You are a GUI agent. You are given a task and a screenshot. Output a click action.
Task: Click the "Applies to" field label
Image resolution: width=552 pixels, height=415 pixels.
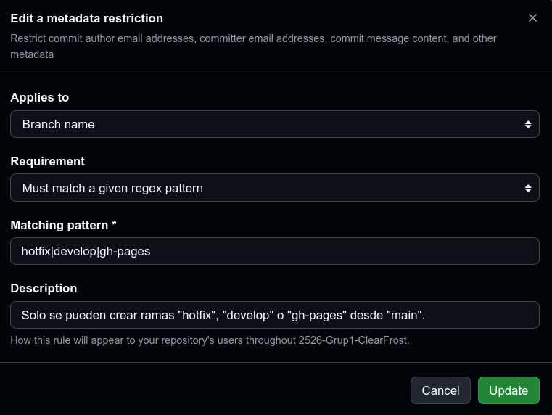(40, 97)
